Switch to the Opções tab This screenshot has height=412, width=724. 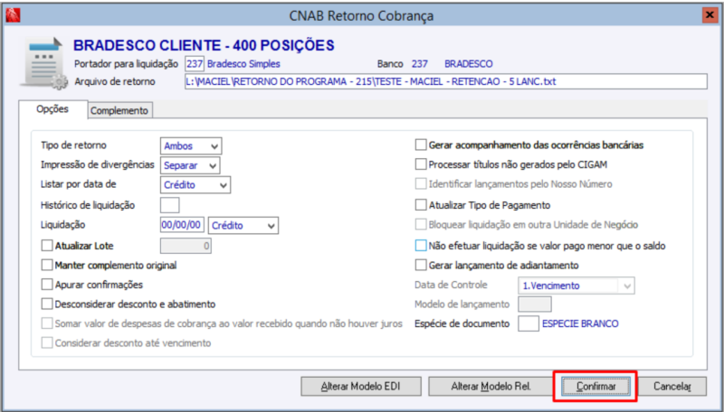point(52,109)
